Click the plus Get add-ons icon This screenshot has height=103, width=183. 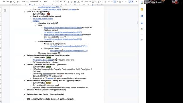click(142, 40)
